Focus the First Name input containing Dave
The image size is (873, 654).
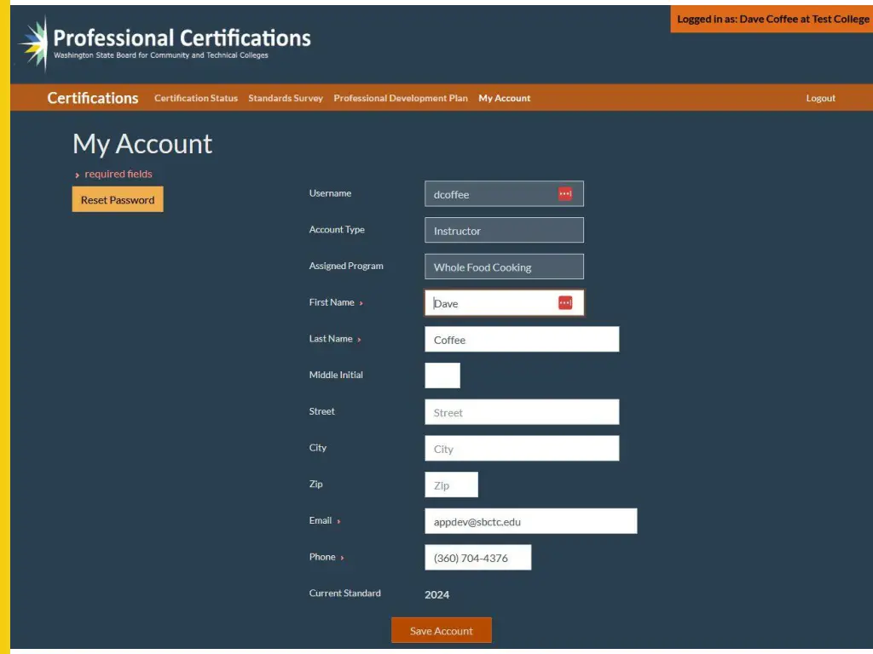point(504,302)
